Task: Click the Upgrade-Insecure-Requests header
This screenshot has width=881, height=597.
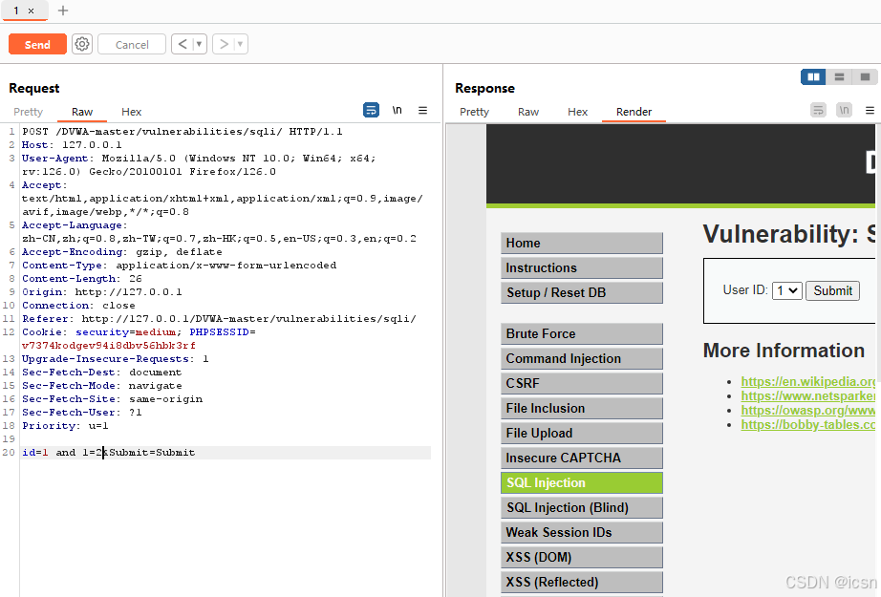Action: pyautogui.click(x=116, y=359)
